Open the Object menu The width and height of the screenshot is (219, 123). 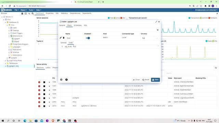click(24, 10)
